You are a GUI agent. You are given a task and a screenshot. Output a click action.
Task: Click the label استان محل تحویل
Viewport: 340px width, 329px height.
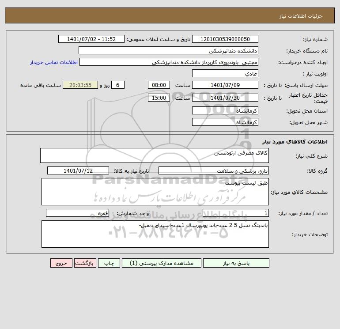[307, 111]
